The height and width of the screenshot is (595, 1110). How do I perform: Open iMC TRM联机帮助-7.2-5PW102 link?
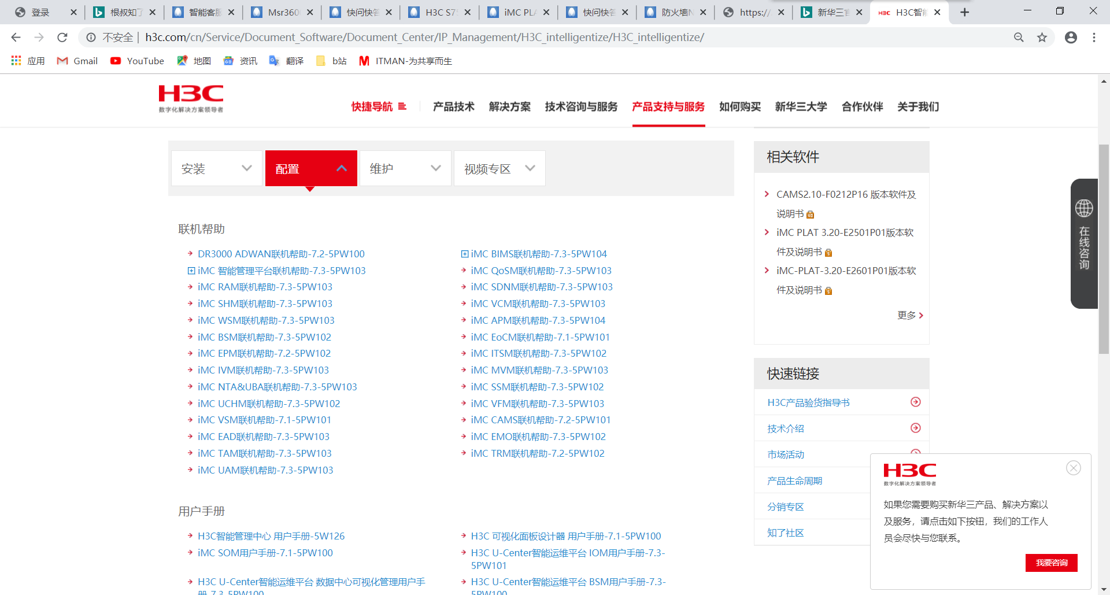tap(538, 453)
